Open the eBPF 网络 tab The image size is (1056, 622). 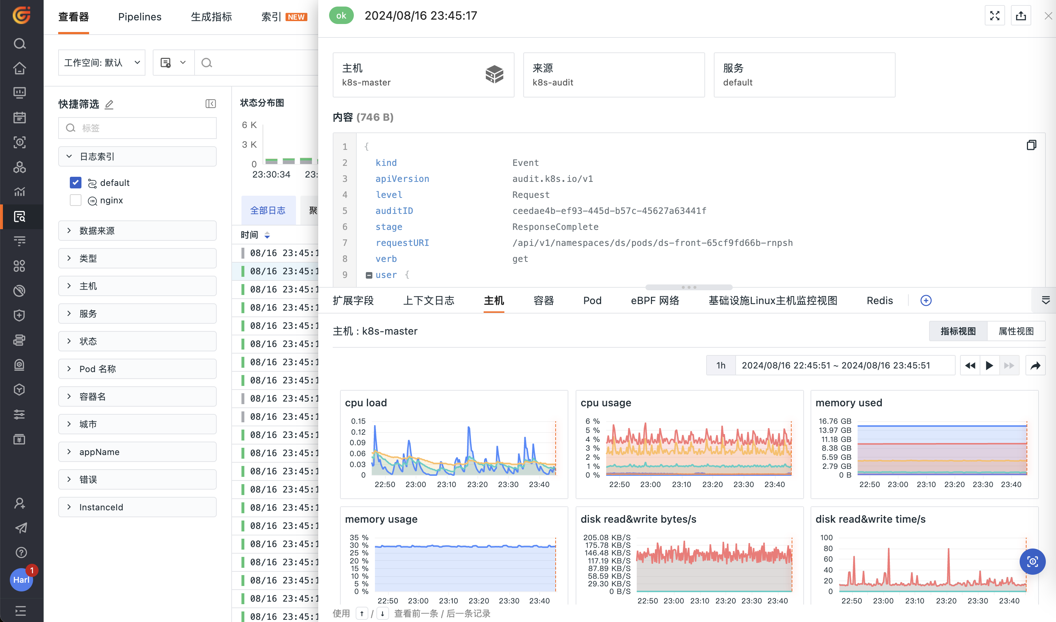[x=655, y=300]
